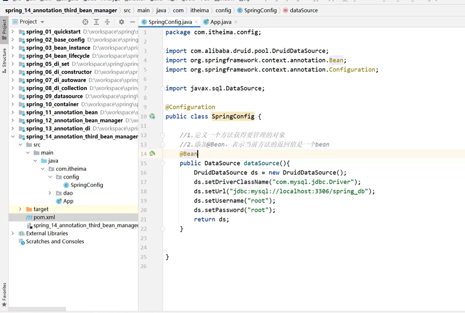Open the Project view dropdown
Viewport: 465px width, 313px height.
point(42,22)
